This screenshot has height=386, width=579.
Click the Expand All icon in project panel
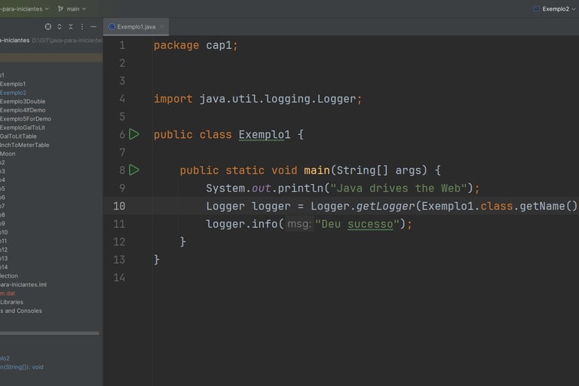pyautogui.click(x=60, y=26)
